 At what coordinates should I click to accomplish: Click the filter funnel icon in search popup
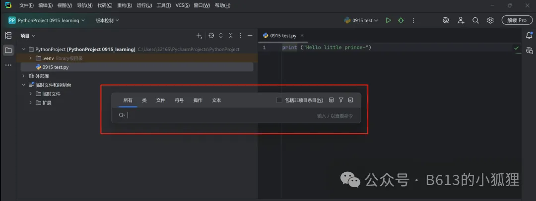tap(341, 100)
